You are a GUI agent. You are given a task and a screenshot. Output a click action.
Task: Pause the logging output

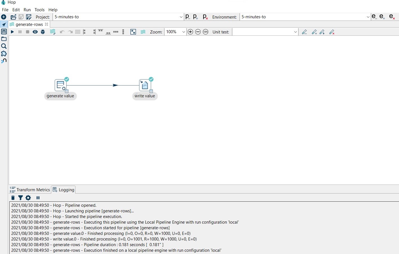pyautogui.click(x=38, y=198)
